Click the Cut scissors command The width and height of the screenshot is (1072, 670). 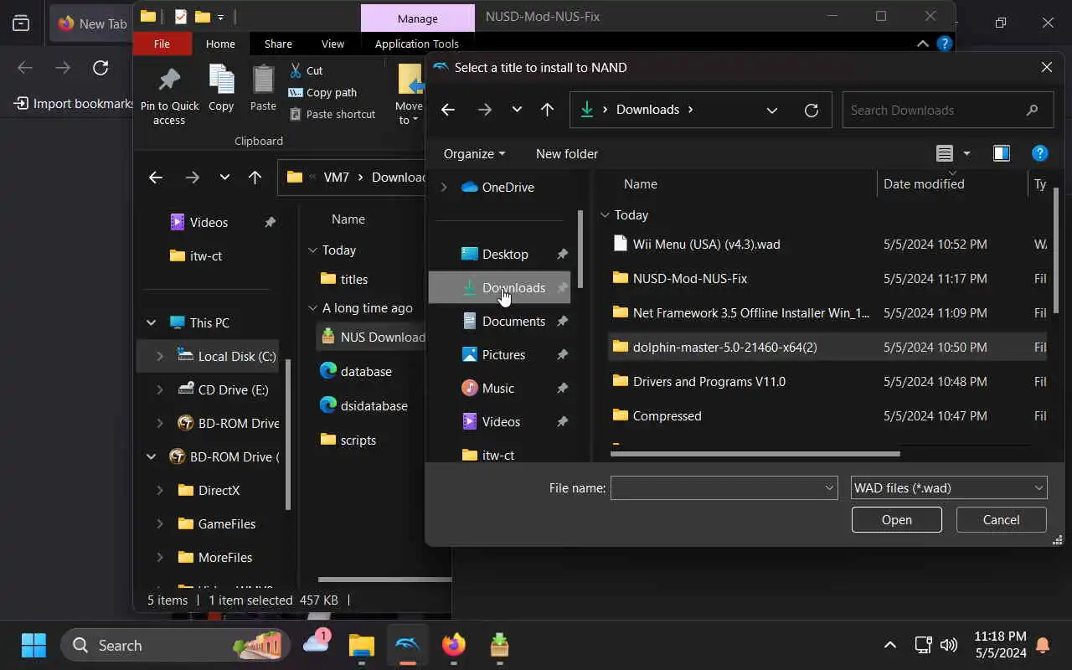click(x=305, y=70)
